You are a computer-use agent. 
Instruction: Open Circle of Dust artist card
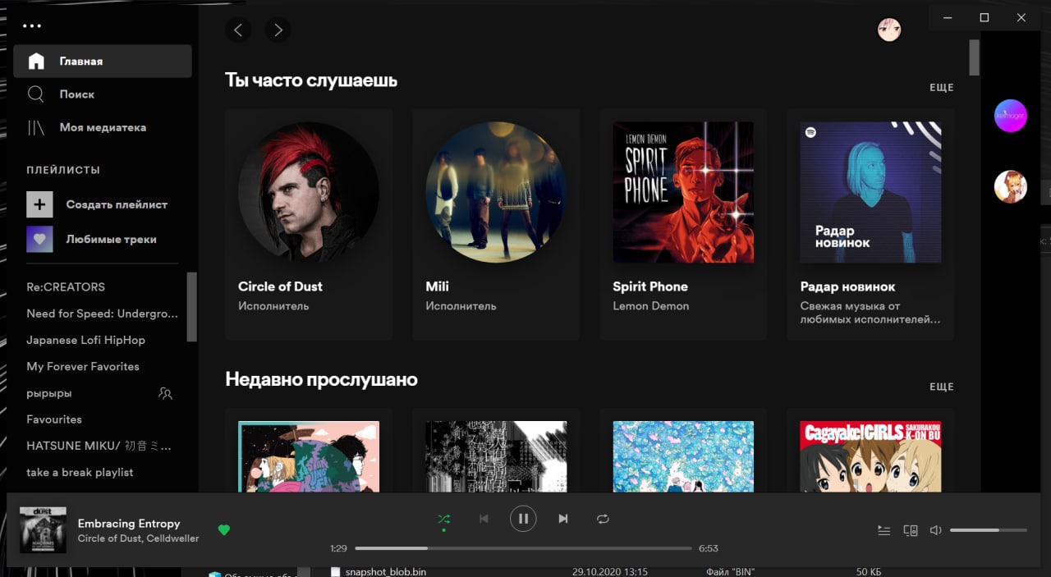[309, 225]
